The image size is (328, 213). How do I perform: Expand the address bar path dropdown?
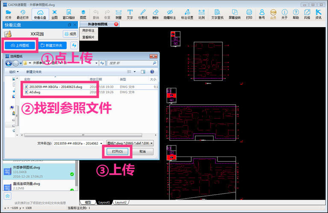click(96, 63)
